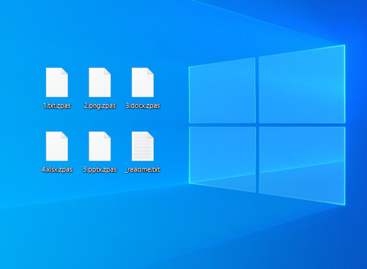Click the "1.txt.zpas" filename label
This screenshot has width=367, height=269.
(x=57, y=106)
